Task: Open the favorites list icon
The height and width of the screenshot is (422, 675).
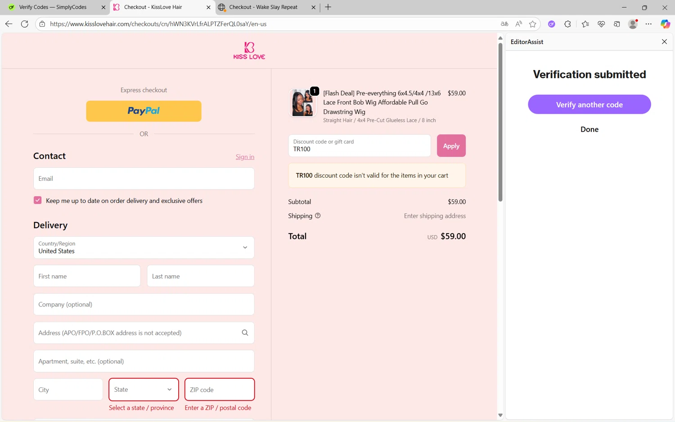Action: pos(585,24)
